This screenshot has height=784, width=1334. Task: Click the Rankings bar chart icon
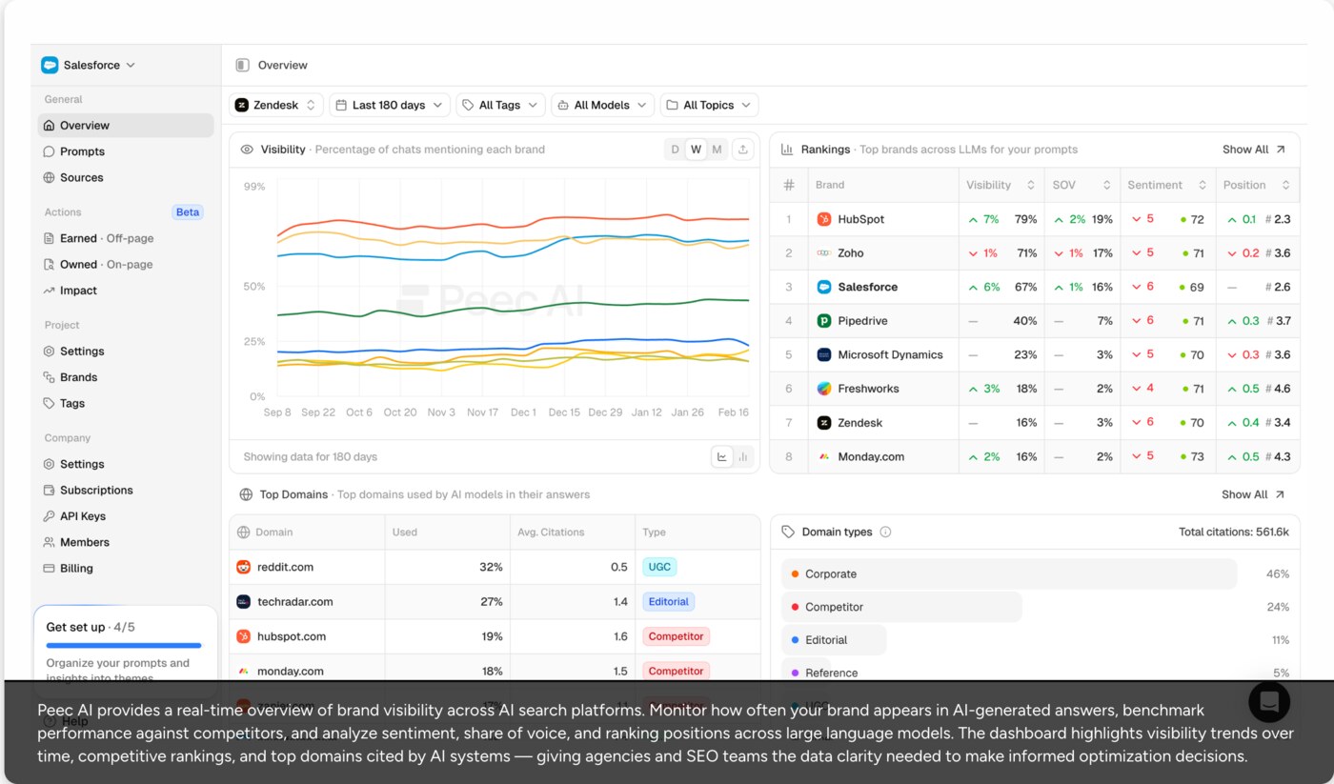[787, 150]
